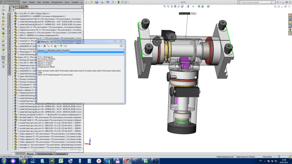Click the Save icon in top toolbar

click(96, 2)
